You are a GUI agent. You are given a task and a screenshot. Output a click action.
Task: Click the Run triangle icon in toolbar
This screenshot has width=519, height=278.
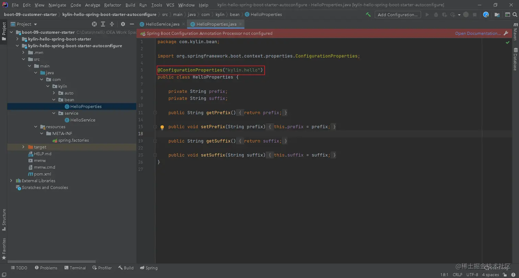[427, 14]
